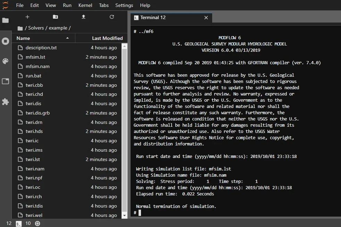Screen dimensions: 341x227
Task: Click the status bar kernels count 10
Action: click(28, 223)
